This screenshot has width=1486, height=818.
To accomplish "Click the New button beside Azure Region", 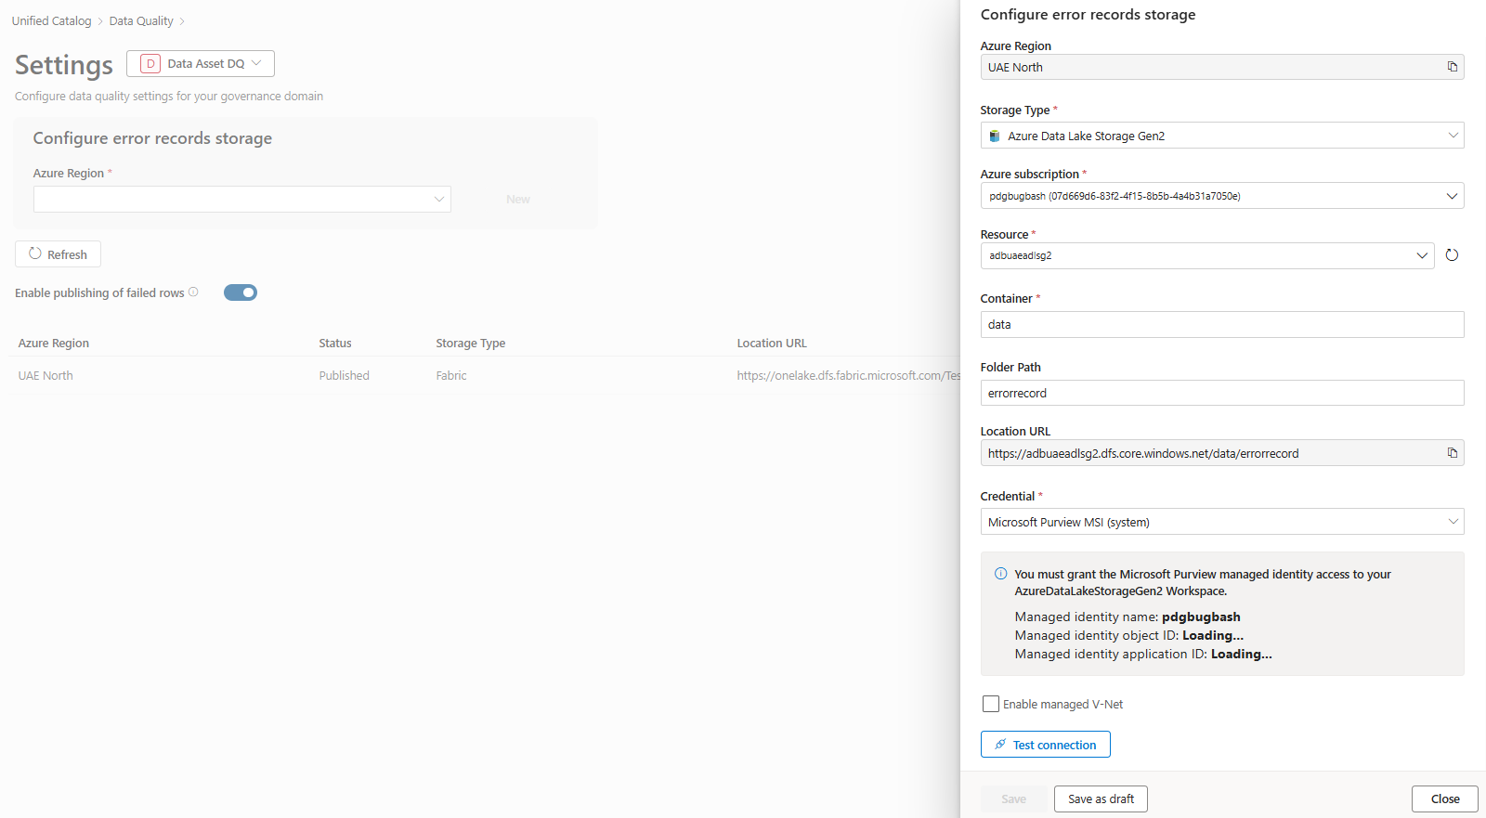I will pos(518,199).
